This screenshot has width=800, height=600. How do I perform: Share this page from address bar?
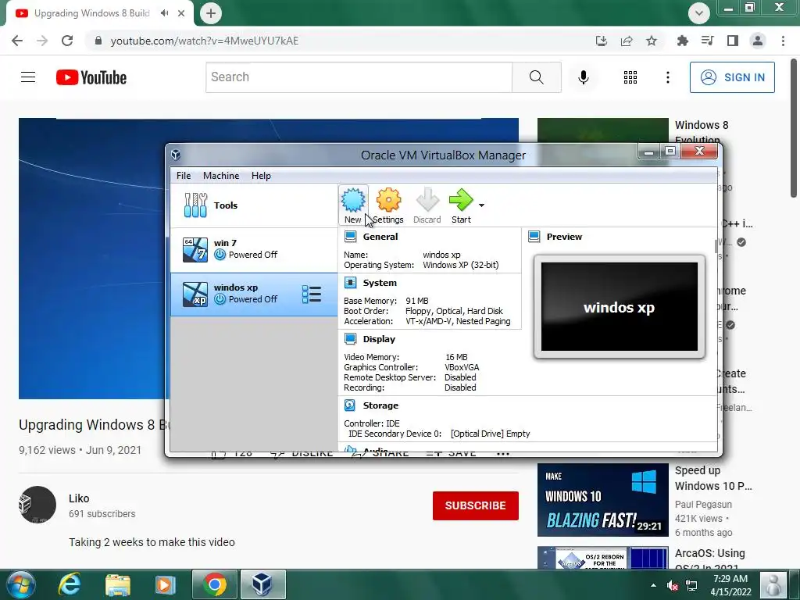point(627,41)
